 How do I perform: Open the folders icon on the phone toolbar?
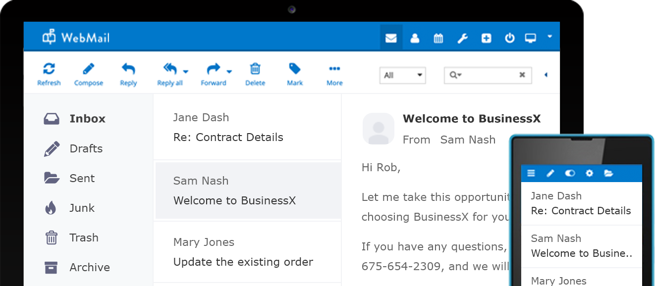609,173
